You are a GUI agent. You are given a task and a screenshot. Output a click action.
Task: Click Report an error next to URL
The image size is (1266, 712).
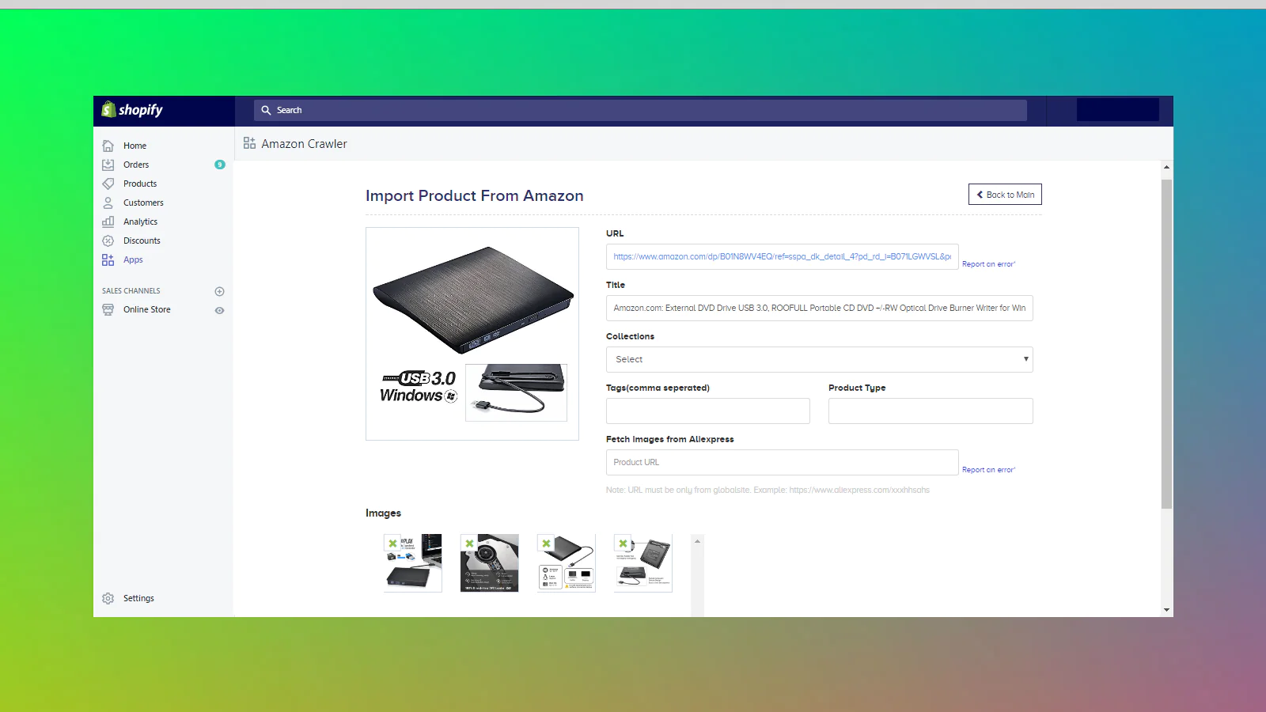[x=988, y=264]
